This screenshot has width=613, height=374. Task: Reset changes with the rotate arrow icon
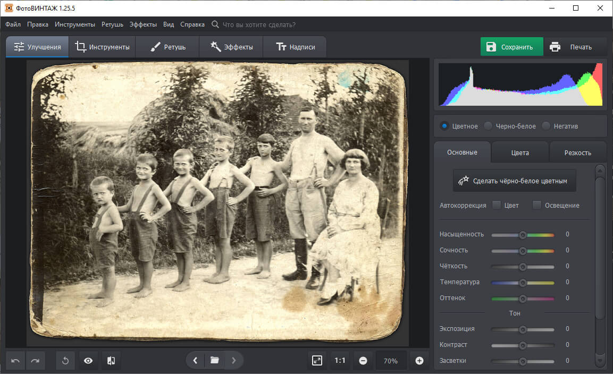[65, 361]
